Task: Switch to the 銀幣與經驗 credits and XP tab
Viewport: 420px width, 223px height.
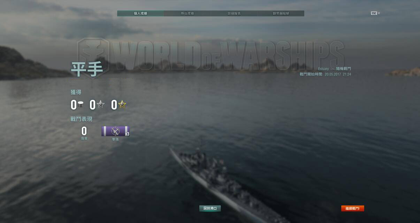Action: point(281,13)
